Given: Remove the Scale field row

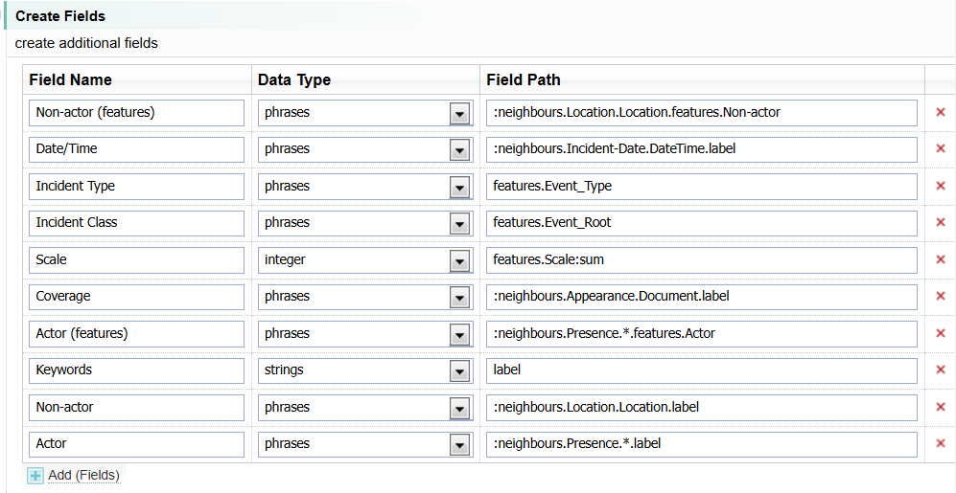Looking at the screenshot, I should pyautogui.click(x=940, y=260).
